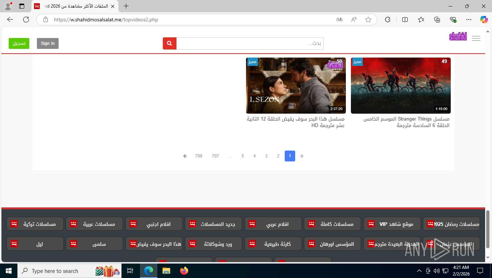Open the translate page icon in the address bar
Image resolution: width=492 pixels, height=278 pixels.
tap(339, 20)
